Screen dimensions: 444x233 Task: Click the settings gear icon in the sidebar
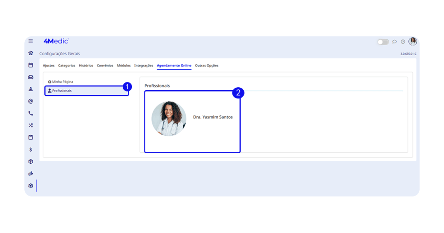pyautogui.click(x=31, y=186)
